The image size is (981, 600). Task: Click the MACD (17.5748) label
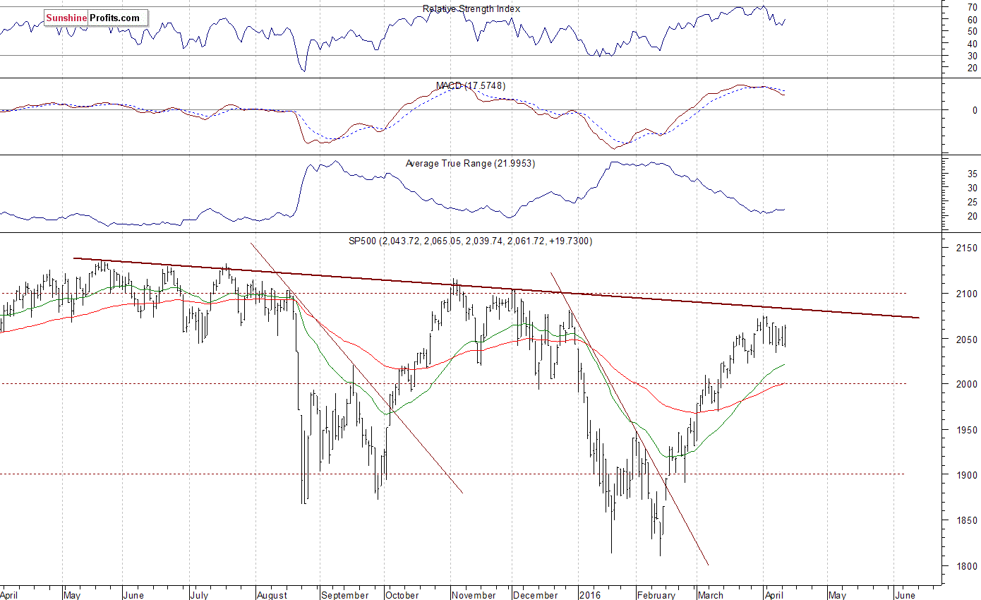pos(471,85)
